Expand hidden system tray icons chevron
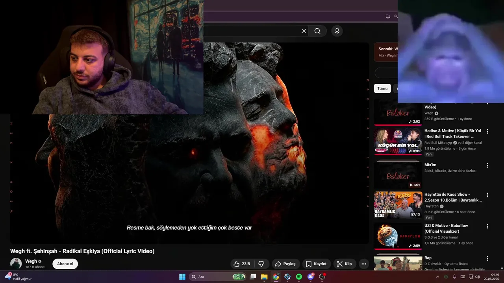Viewport: 504px width, 283px height. click(x=437, y=277)
